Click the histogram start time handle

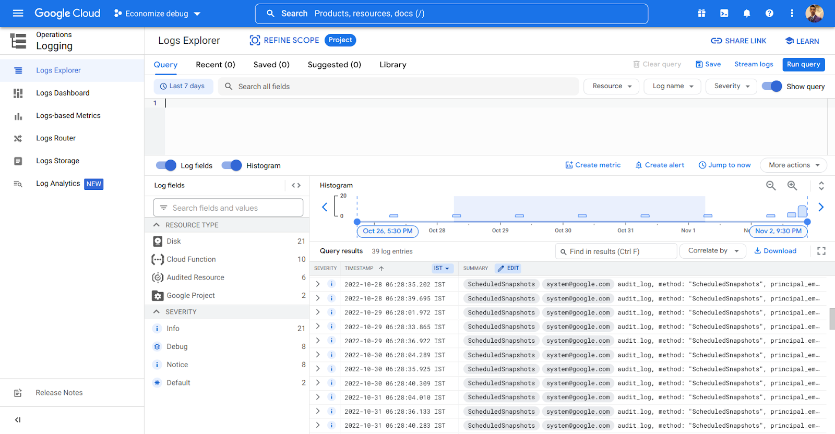[357, 222]
